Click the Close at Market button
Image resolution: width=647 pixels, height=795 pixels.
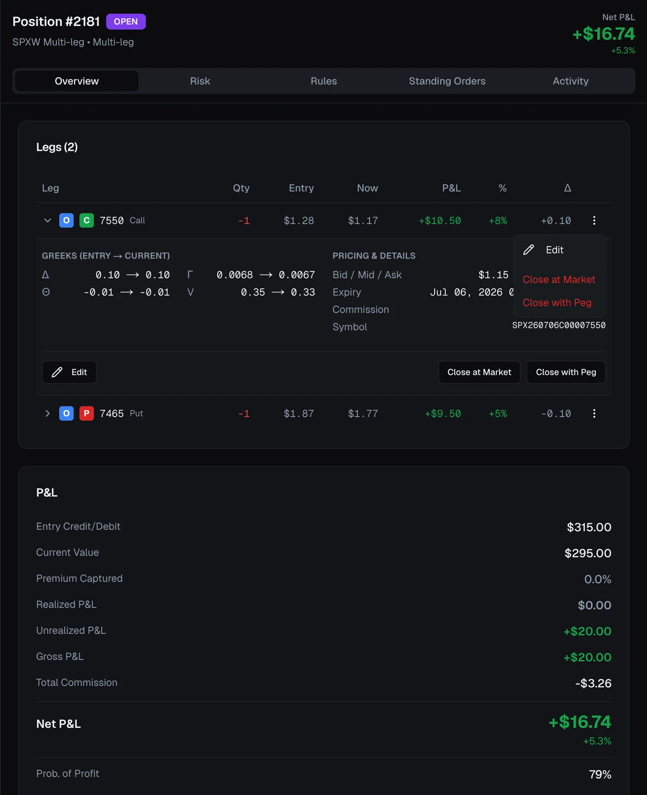[x=479, y=372]
